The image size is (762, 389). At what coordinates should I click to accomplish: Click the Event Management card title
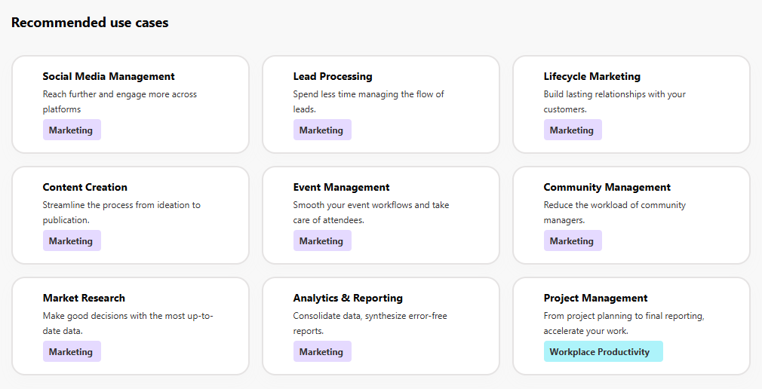pos(341,187)
